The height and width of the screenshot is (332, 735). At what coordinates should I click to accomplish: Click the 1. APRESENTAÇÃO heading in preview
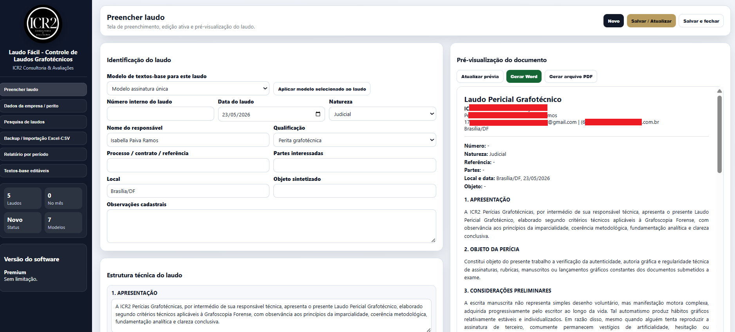coord(487,200)
